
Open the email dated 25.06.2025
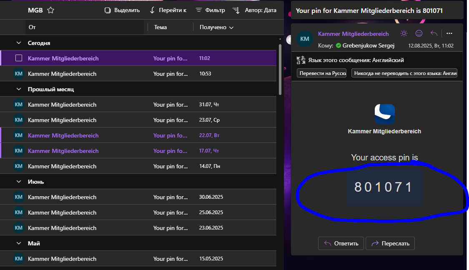pos(138,212)
